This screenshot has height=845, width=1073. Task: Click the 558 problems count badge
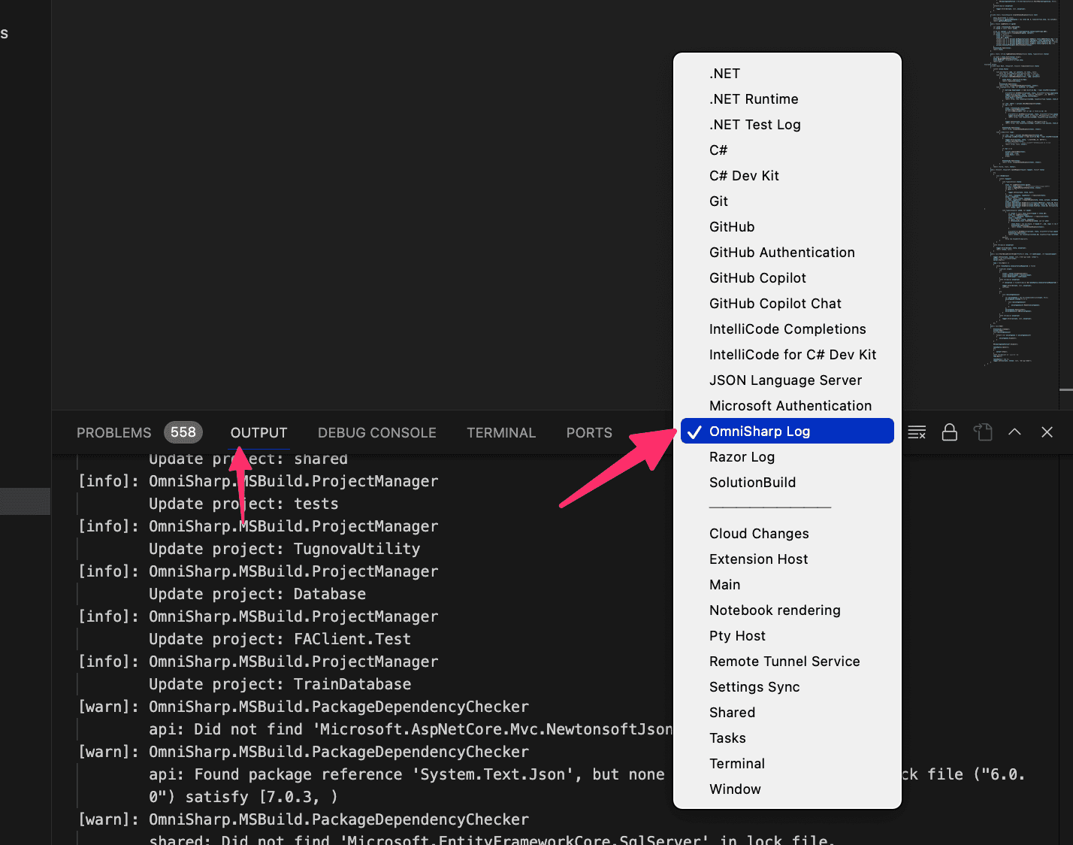tap(183, 432)
